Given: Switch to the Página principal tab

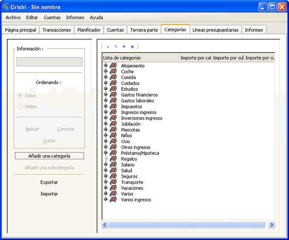Looking at the screenshot, I should point(20,30).
